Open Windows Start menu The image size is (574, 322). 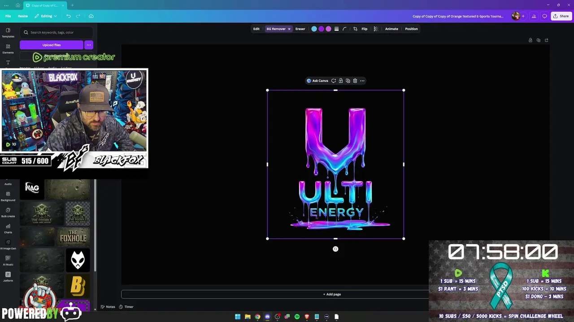pos(238,317)
